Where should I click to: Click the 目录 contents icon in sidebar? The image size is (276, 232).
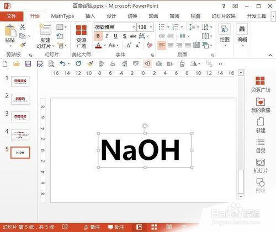pyautogui.click(x=261, y=142)
